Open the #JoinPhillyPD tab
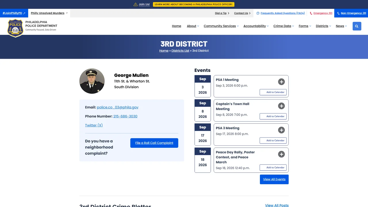368x207 pixels. 14,13
